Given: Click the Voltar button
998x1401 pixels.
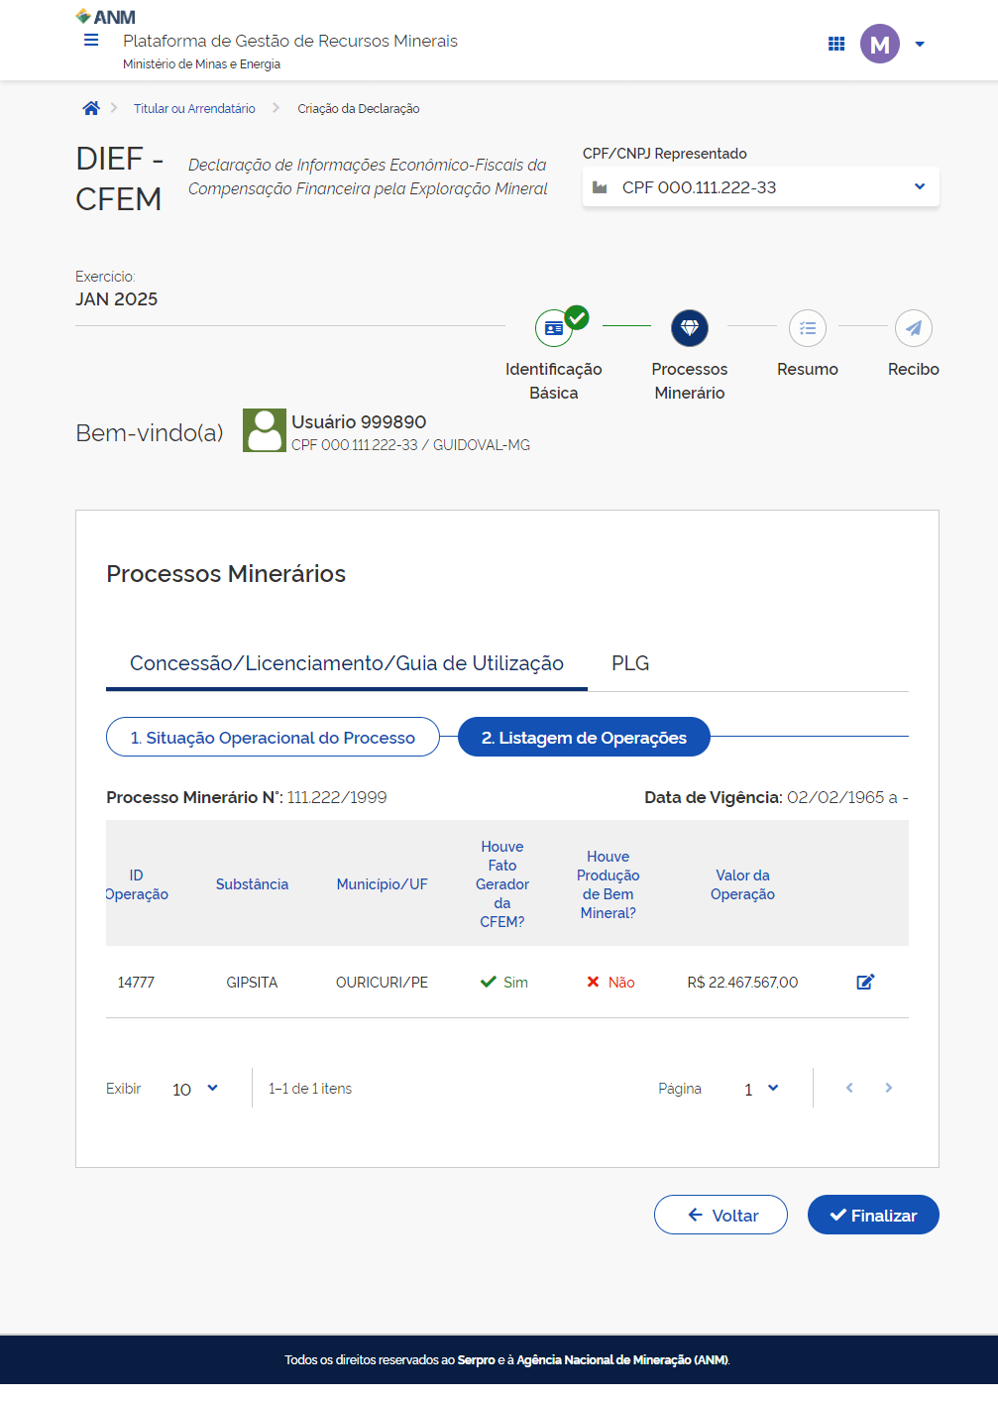Looking at the screenshot, I should pos(721,1215).
